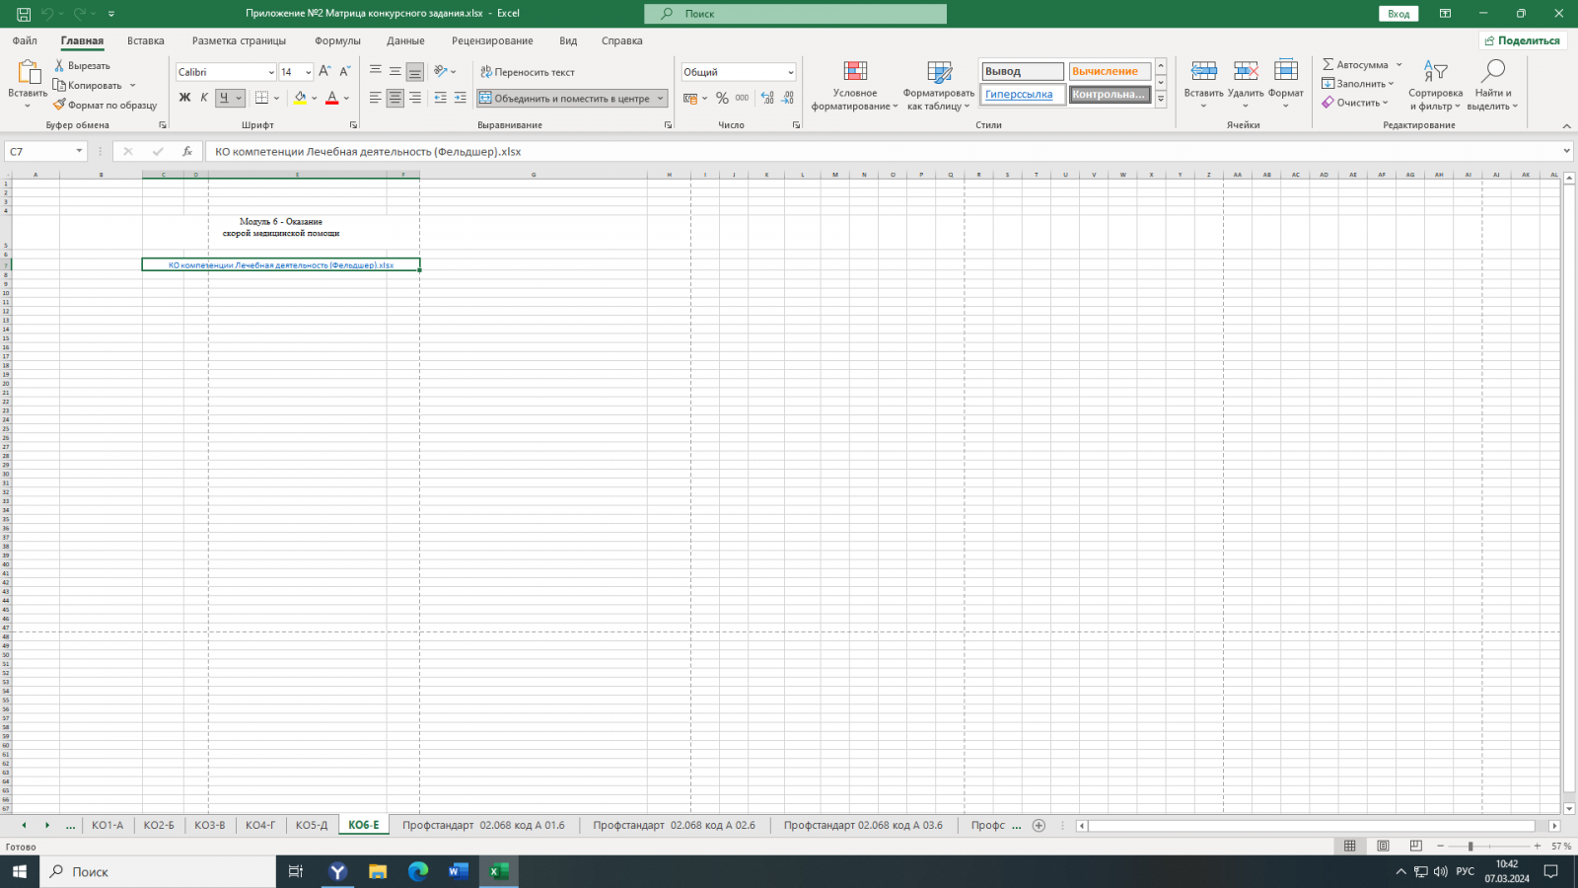1578x888 pixels.
Task: Open Word from the Windows taskbar
Action: point(459,871)
